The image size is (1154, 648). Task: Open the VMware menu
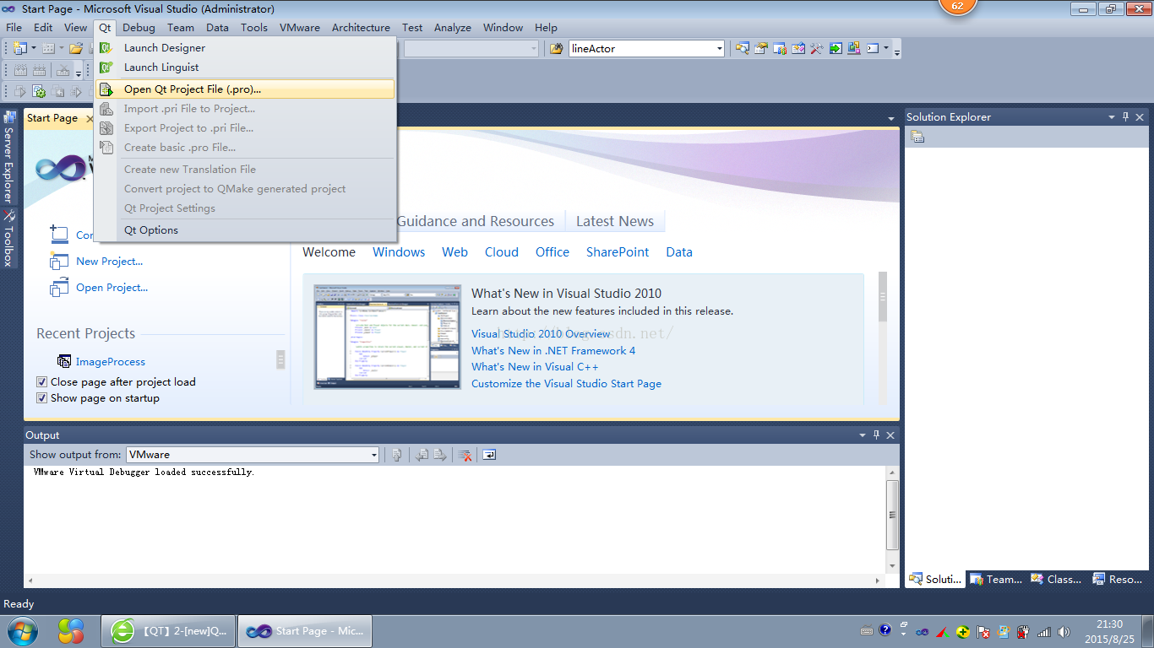pos(300,27)
